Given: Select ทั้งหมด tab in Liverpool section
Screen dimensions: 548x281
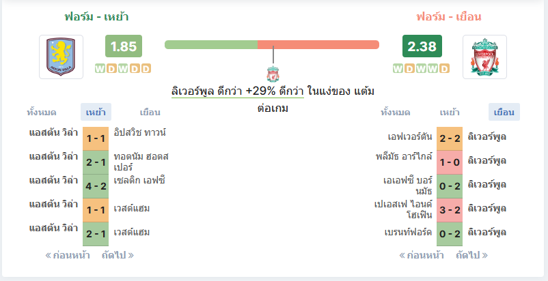Looking at the screenshot, I should [x=395, y=113].
